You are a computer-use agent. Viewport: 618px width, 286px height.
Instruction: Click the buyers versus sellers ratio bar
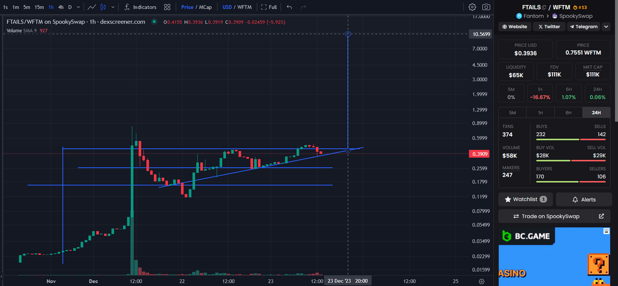pos(571,181)
